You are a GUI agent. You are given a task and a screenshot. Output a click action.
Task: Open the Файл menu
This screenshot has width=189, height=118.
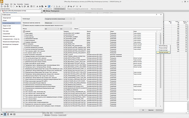point(2,4)
